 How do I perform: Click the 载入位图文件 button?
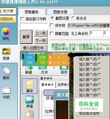click(34, 48)
